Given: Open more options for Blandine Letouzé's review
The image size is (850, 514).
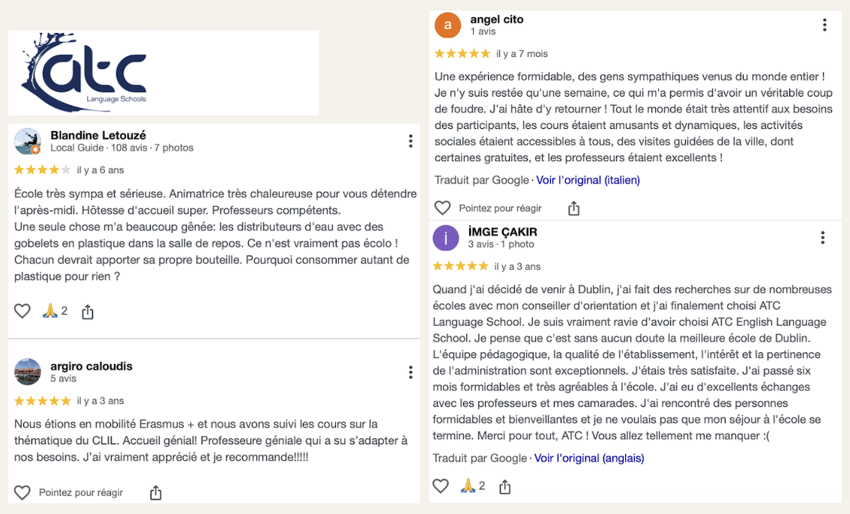Looking at the screenshot, I should pyautogui.click(x=411, y=141).
